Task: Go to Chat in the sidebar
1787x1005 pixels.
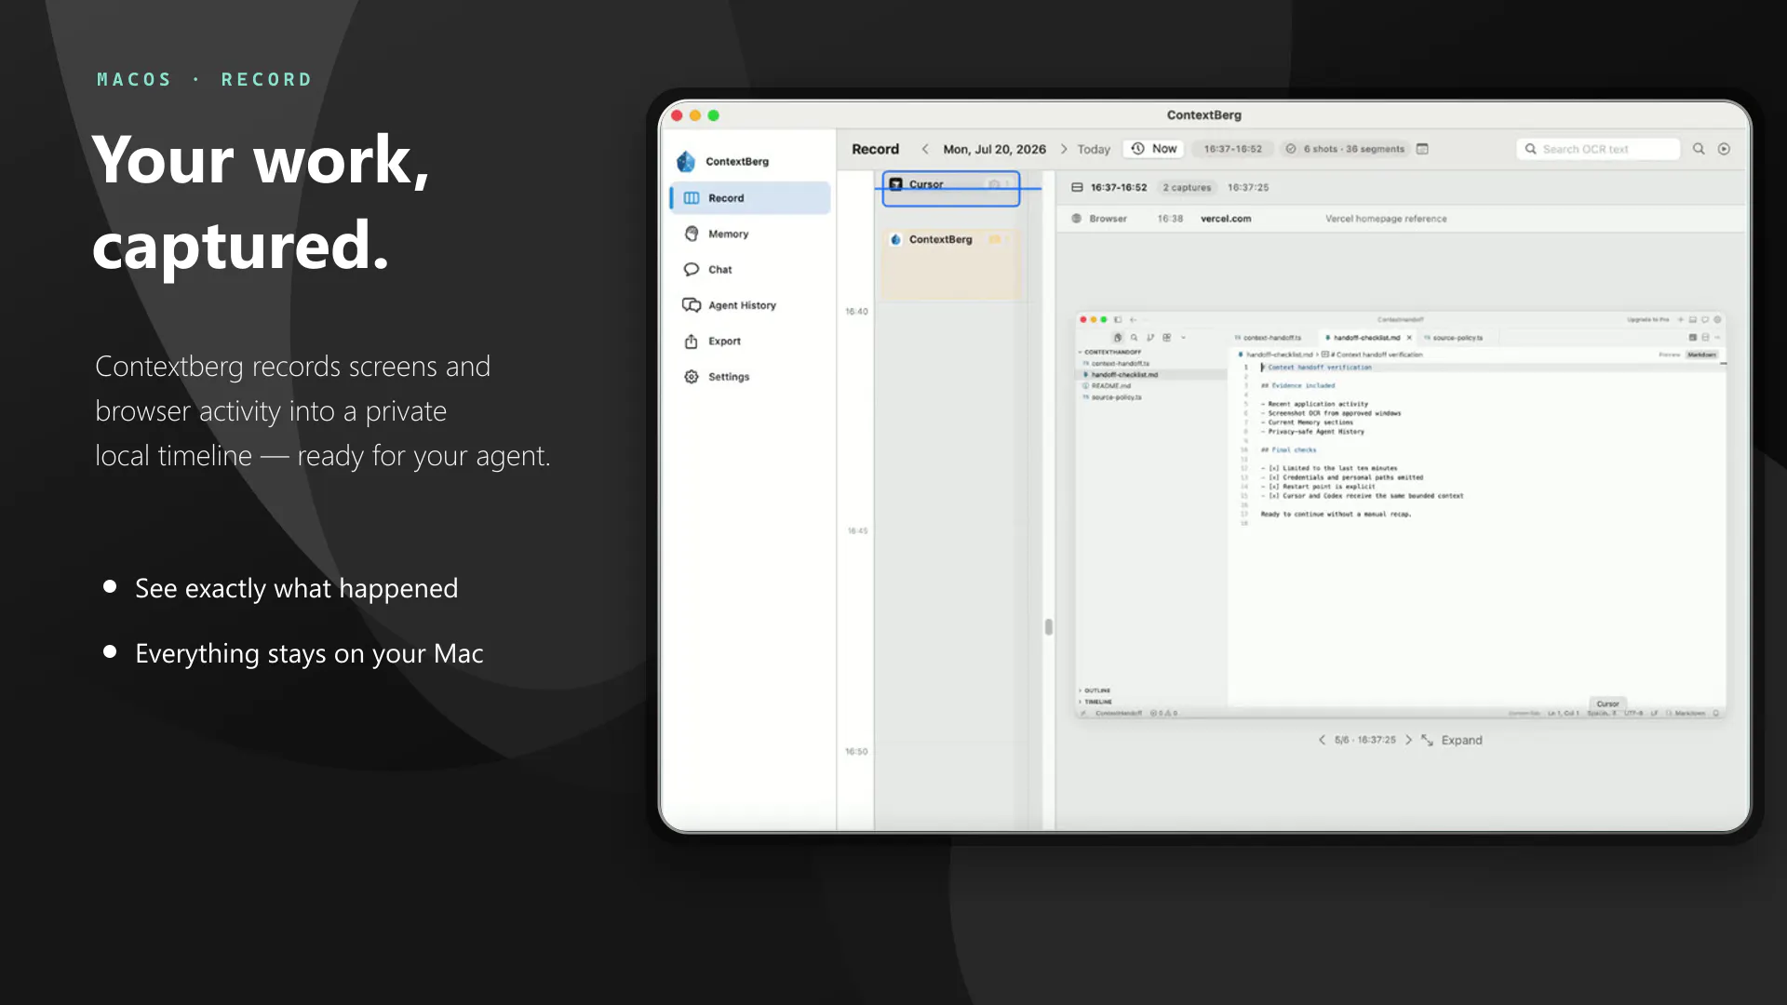Action: pyautogui.click(x=750, y=270)
